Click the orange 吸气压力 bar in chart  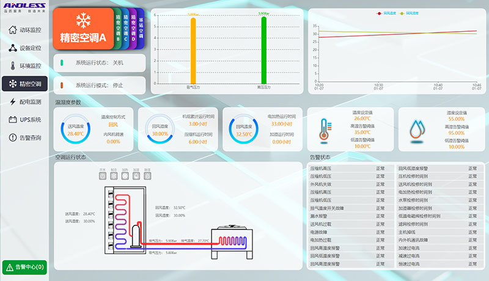click(193, 51)
